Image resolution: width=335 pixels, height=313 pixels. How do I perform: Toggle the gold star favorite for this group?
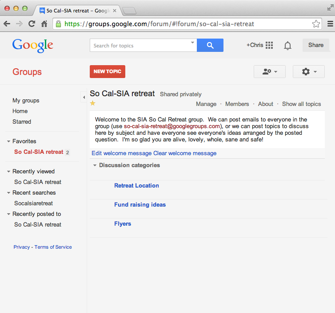(92, 103)
